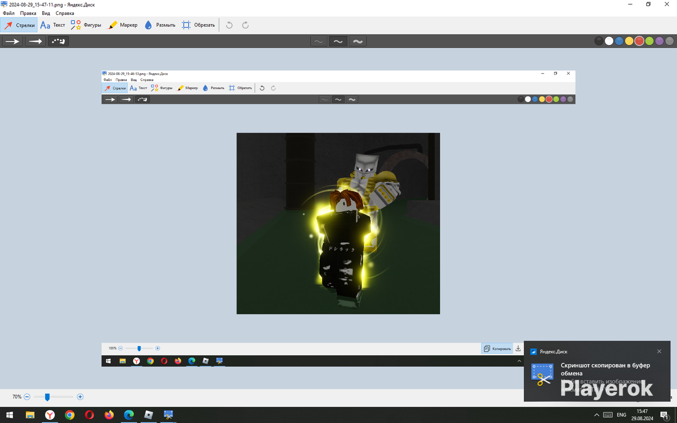
Task: Pick the yellow color swatch
Action: (x=629, y=41)
